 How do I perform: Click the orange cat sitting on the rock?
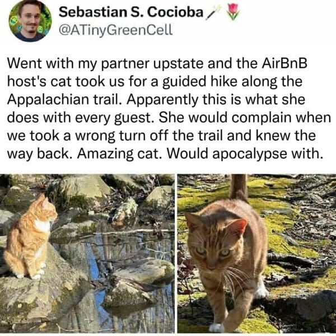tap(30, 238)
